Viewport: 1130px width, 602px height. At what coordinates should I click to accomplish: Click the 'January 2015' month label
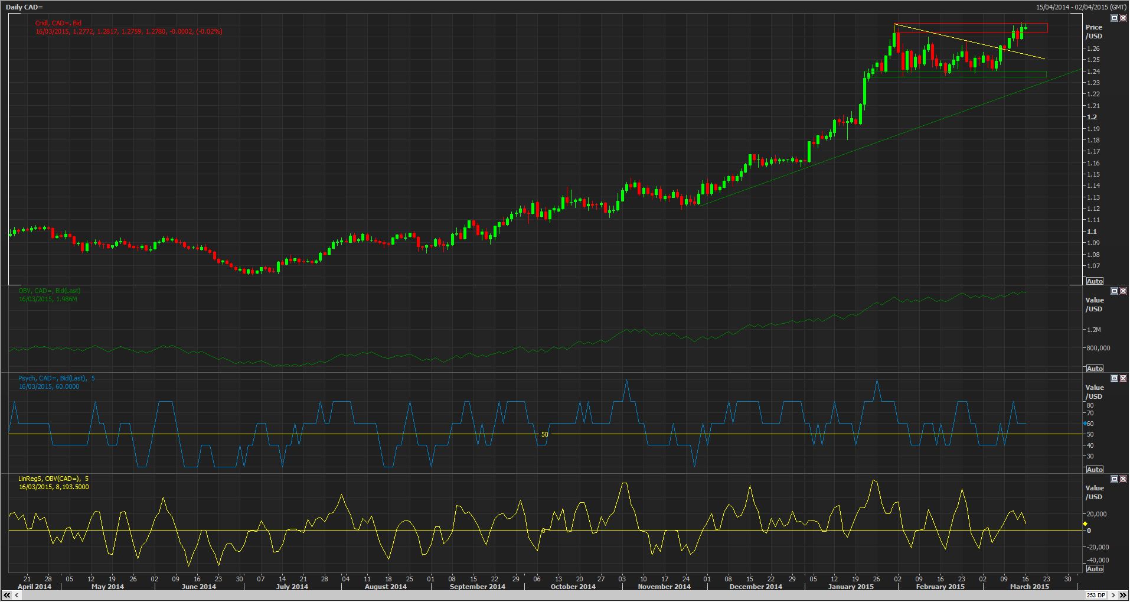click(x=850, y=587)
